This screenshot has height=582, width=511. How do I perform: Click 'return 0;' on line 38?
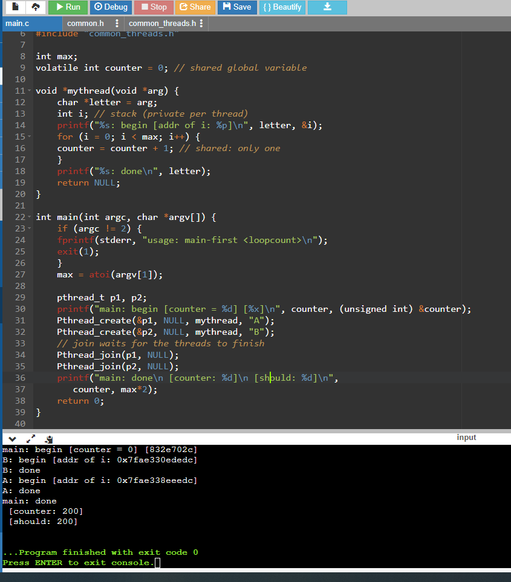(x=80, y=401)
